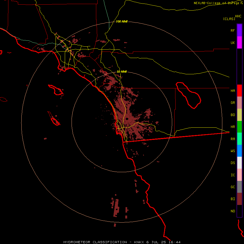
Task: Click the 'GC' legend label
Action: coord(233,187)
